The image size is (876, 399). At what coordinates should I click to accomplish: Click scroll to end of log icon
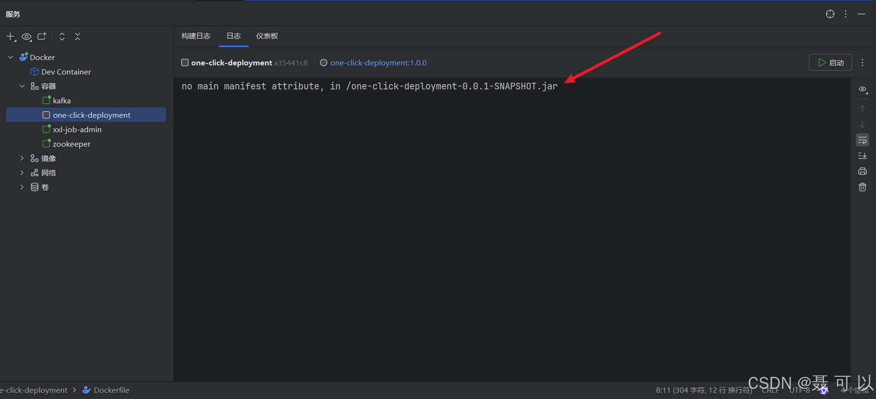pos(863,156)
